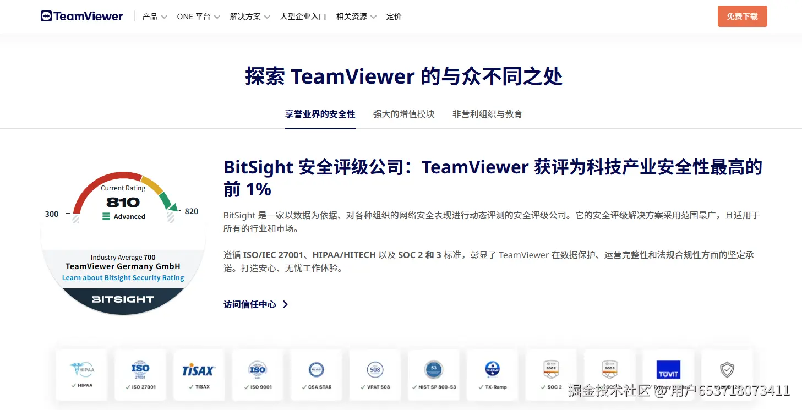
Task: Click the Industry Average 700 text
Action: (x=123, y=257)
